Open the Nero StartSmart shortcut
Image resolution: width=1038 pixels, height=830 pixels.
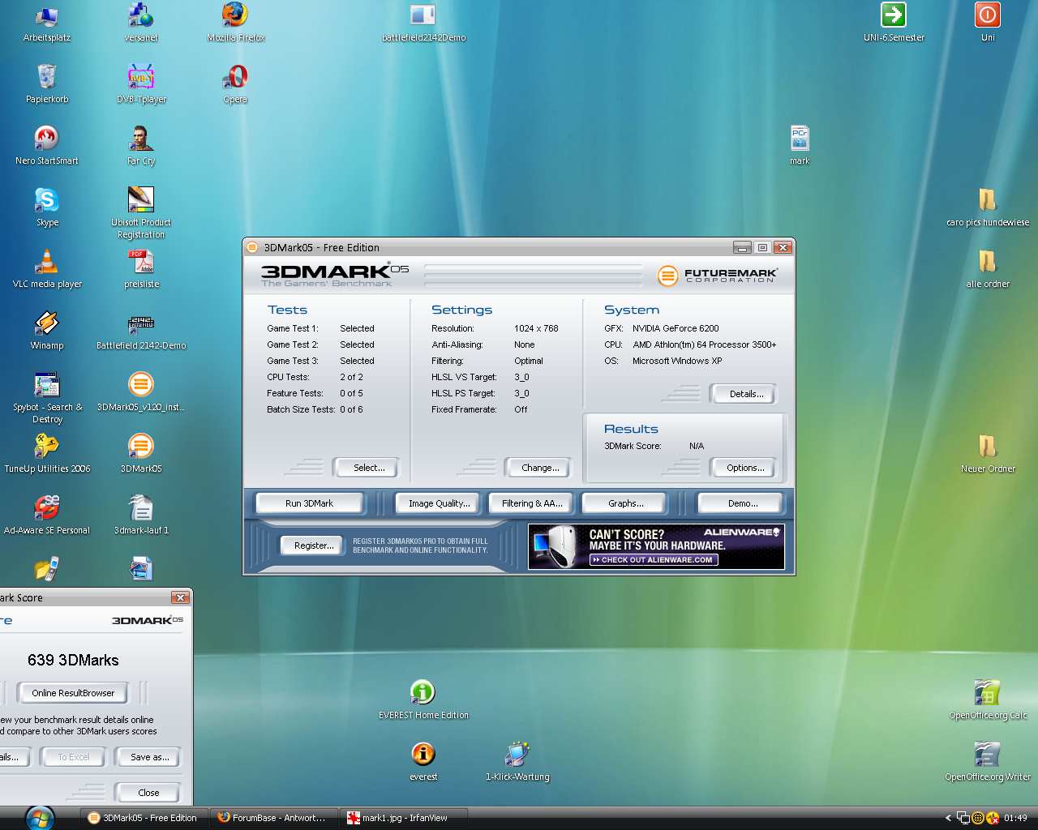pyautogui.click(x=47, y=146)
